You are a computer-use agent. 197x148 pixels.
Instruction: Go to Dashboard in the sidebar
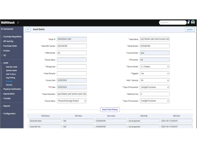8,29
